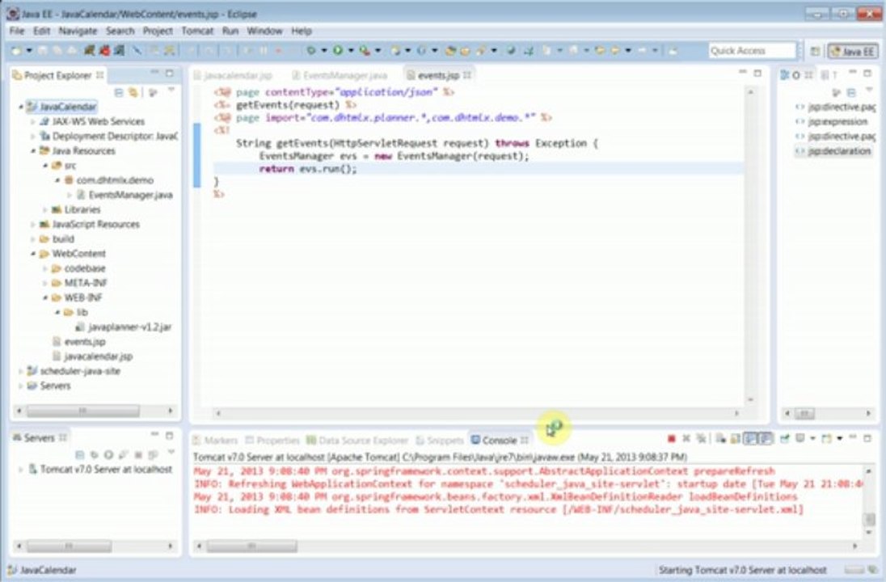Toggle Scroll Lock in the Console
Screen dimensions: 886x582
tap(735, 438)
